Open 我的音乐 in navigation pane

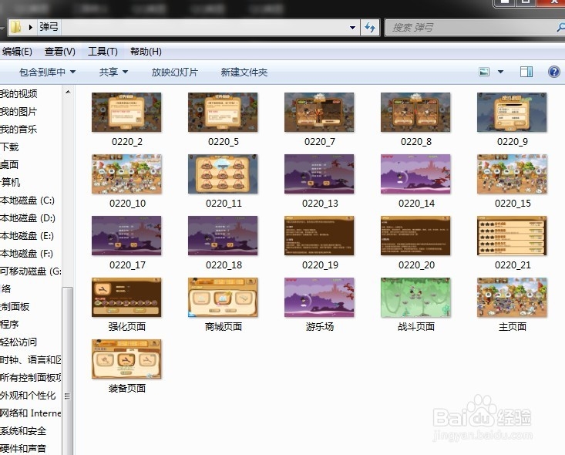18,129
